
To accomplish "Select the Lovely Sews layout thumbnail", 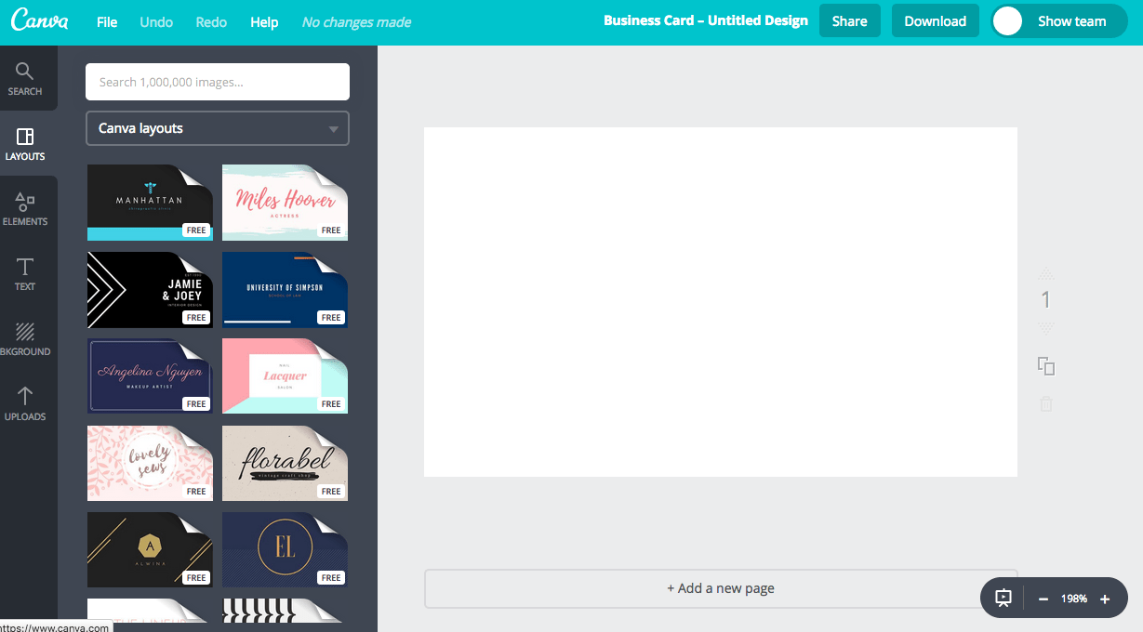I will pos(150,464).
